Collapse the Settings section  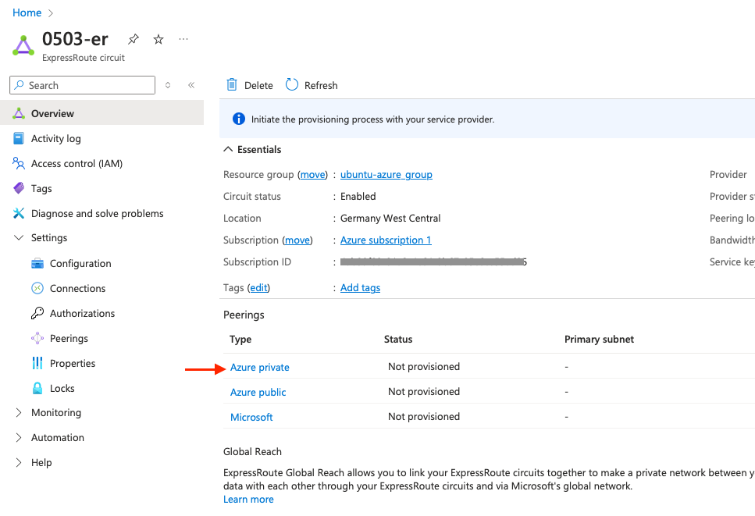pyautogui.click(x=19, y=238)
